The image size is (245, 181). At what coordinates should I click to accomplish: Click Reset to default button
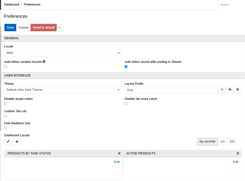coord(44,28)
